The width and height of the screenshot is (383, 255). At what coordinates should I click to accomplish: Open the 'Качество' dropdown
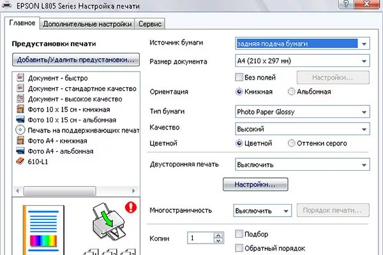click(303, 129)
